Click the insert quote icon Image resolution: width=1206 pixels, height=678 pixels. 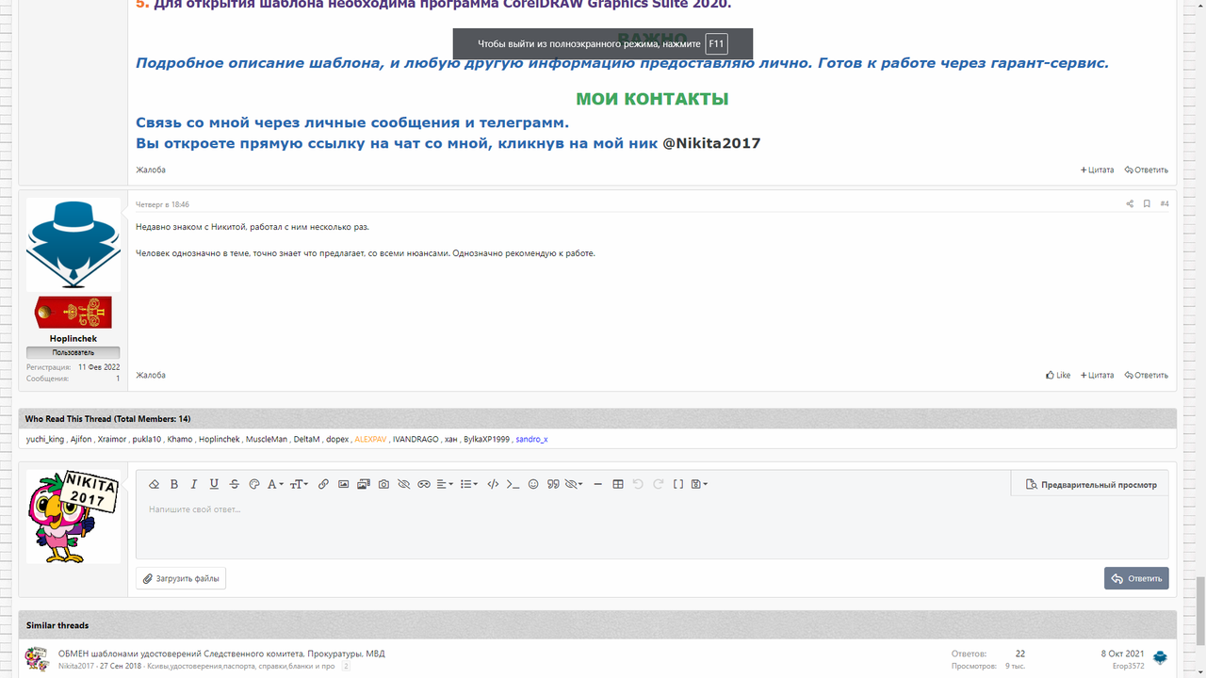[553, 484]
